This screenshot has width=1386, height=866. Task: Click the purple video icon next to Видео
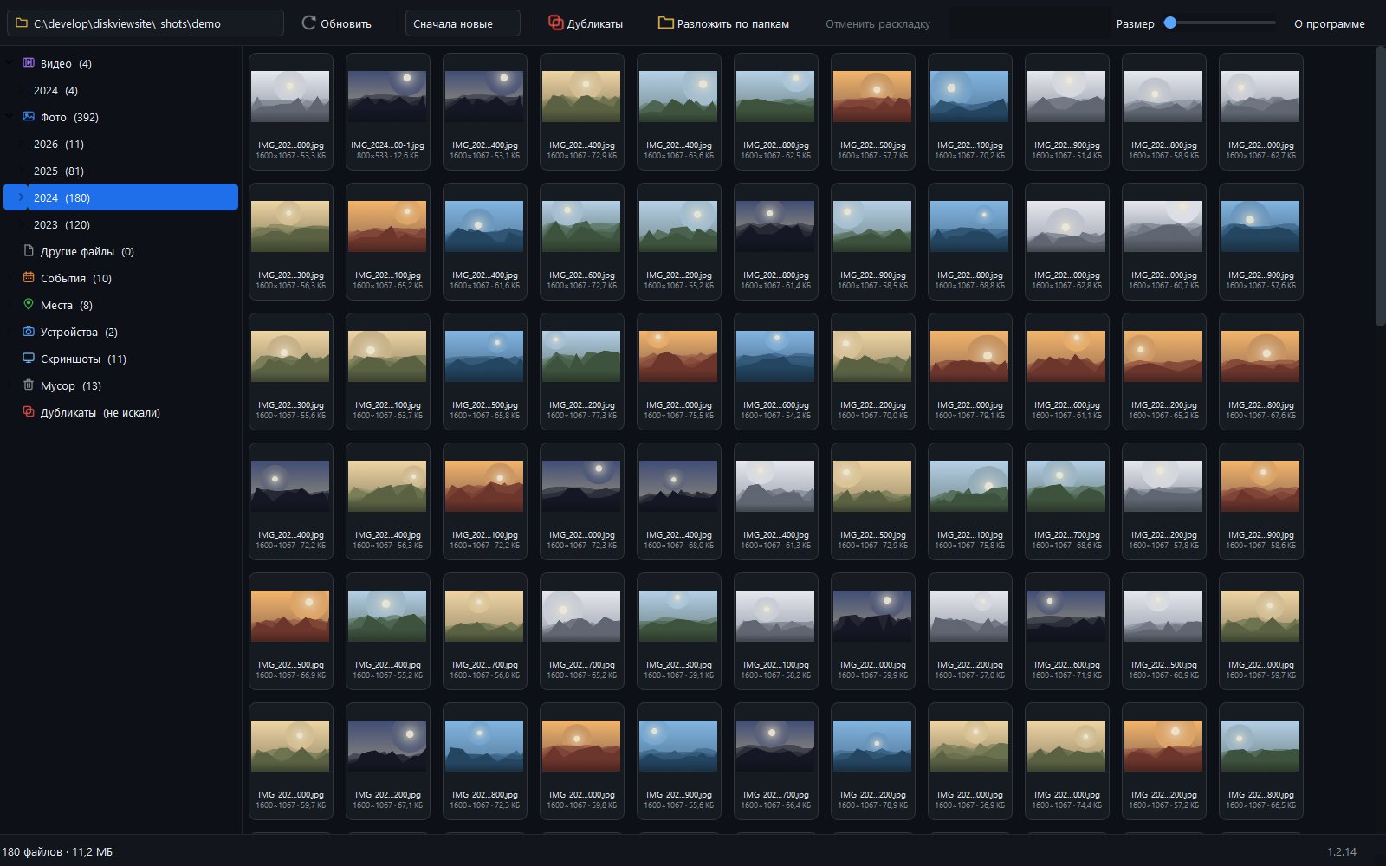coord(29,63)
